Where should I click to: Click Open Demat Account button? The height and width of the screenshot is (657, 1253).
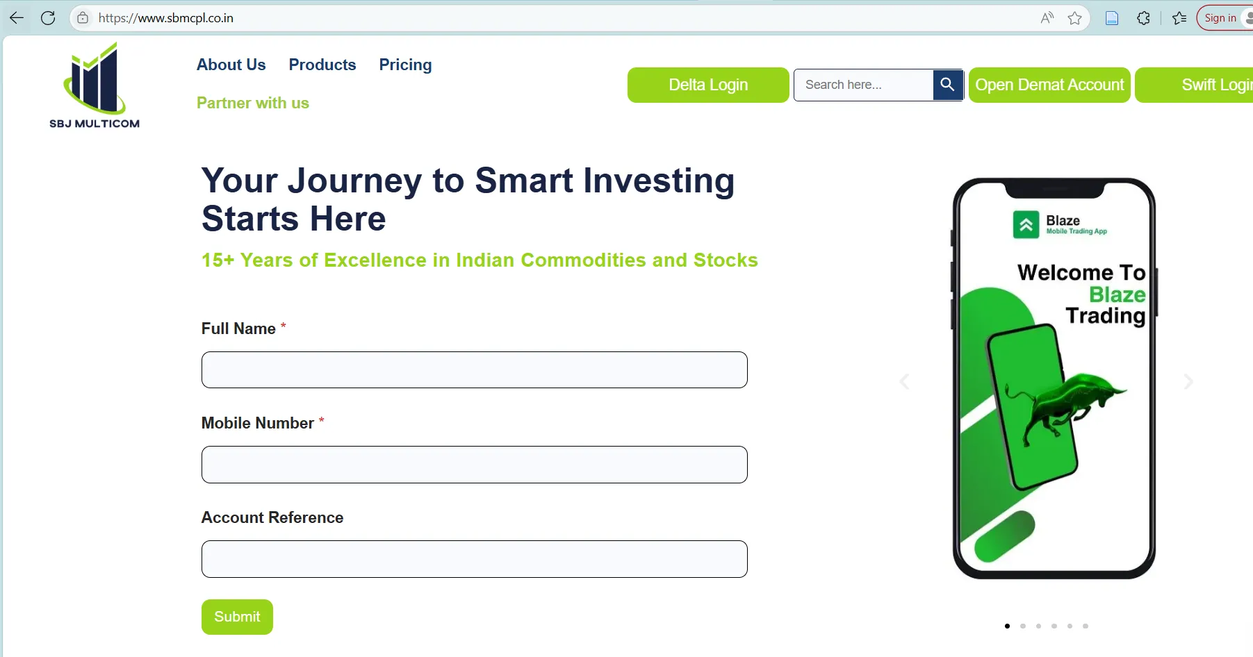[x=1049, y=85]
